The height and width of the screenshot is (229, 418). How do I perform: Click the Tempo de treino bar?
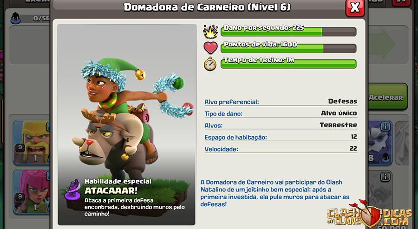click(288, 64)
